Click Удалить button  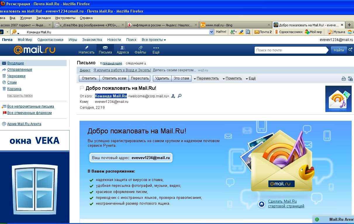point(162,78)
